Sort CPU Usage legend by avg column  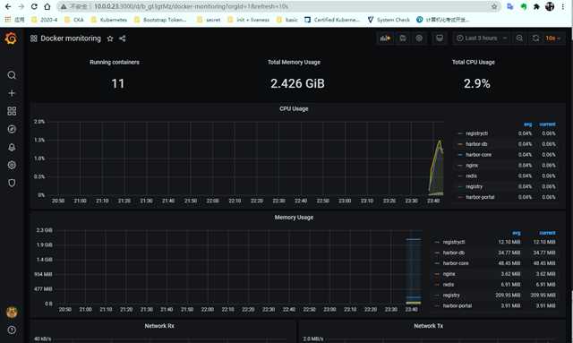coord(527,124)
